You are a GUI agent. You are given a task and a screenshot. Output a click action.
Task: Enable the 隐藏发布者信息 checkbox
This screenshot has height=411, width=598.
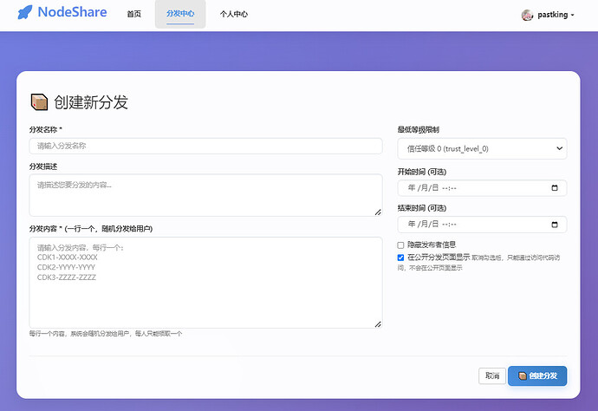click(x=400, y=245)
